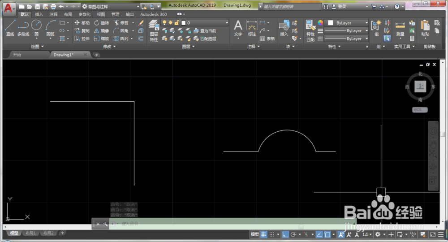Select the Circle (圆) tool
The width and height of the screenshot is (448, 242).
[x=36, y=28]
